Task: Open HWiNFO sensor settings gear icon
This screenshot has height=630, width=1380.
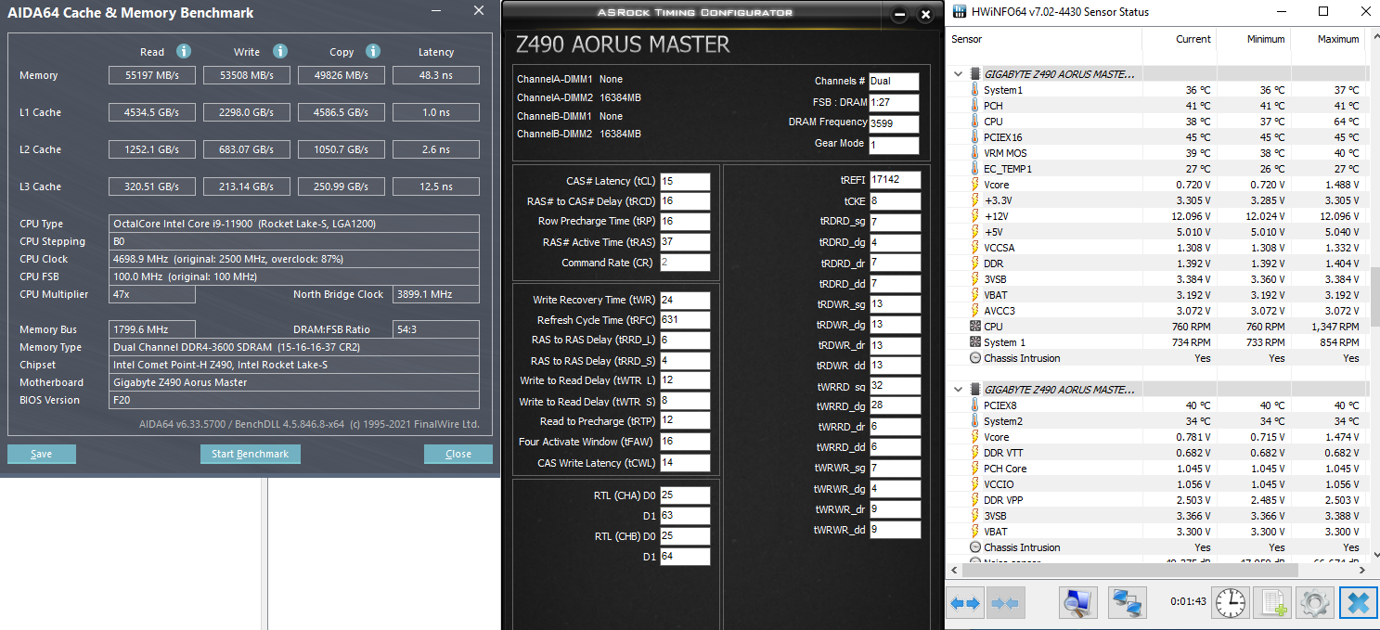Action: point(1315,603)
